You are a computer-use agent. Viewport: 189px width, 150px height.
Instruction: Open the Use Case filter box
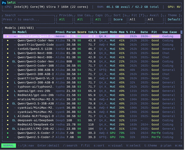[83, 20]
